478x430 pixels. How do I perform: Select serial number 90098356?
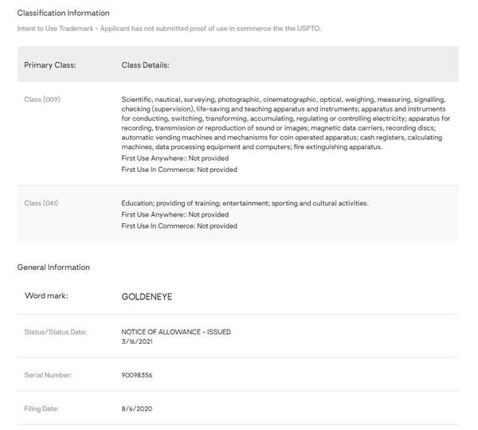pos(137,375)
